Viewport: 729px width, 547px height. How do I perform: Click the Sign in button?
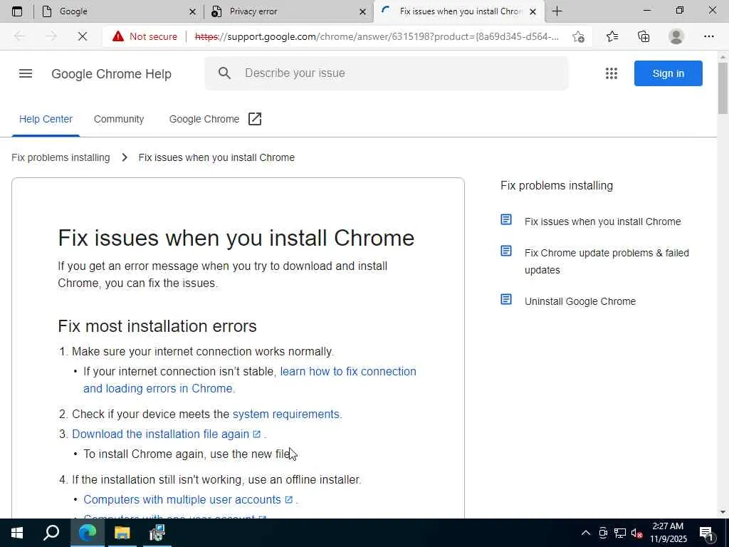(668, 73)
